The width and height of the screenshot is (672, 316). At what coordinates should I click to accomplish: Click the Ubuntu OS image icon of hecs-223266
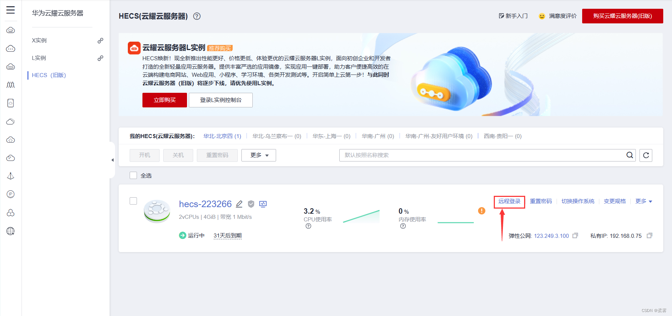click(x=157, y=211)
